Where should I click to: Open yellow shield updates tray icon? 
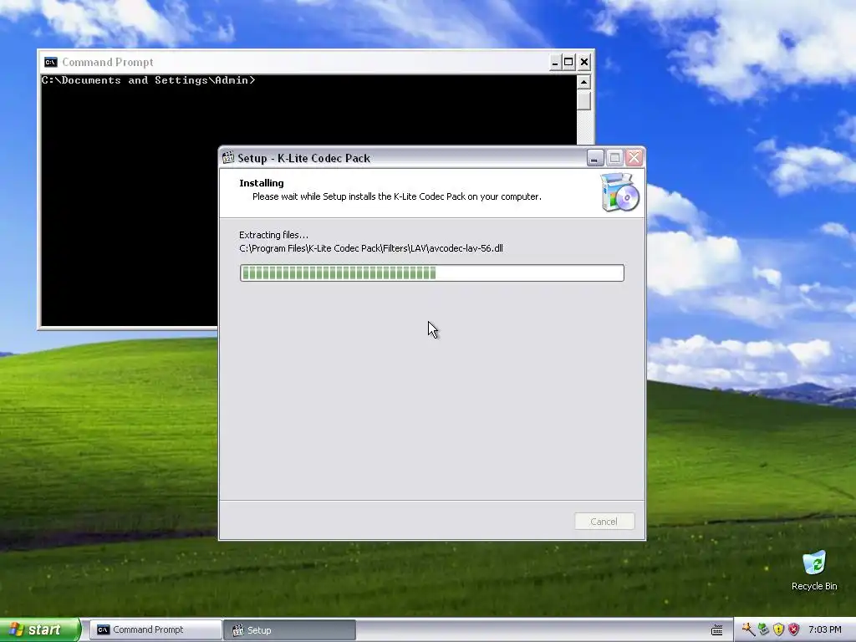pos(778,629)
